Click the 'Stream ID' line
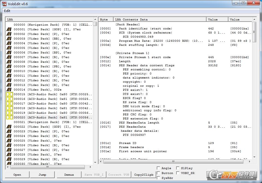Image resolution: width=262 pixels, height=183 pixels. coord(127,143)
